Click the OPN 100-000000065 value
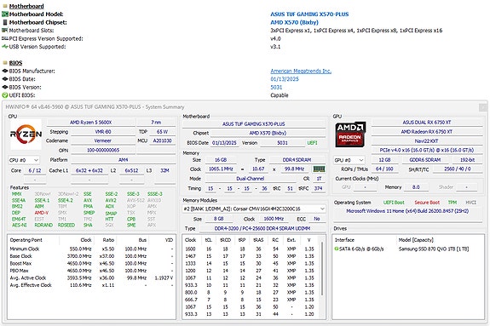This screenshot has width=490, height=326. (x=103, y=150)
